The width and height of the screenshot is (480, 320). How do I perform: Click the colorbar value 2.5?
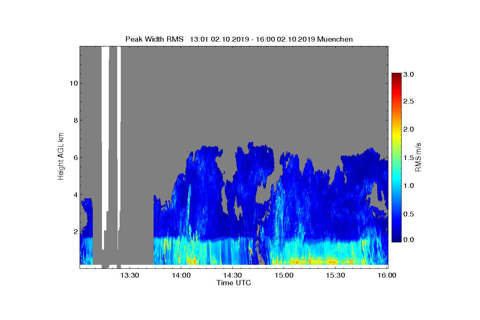point(408,102)
